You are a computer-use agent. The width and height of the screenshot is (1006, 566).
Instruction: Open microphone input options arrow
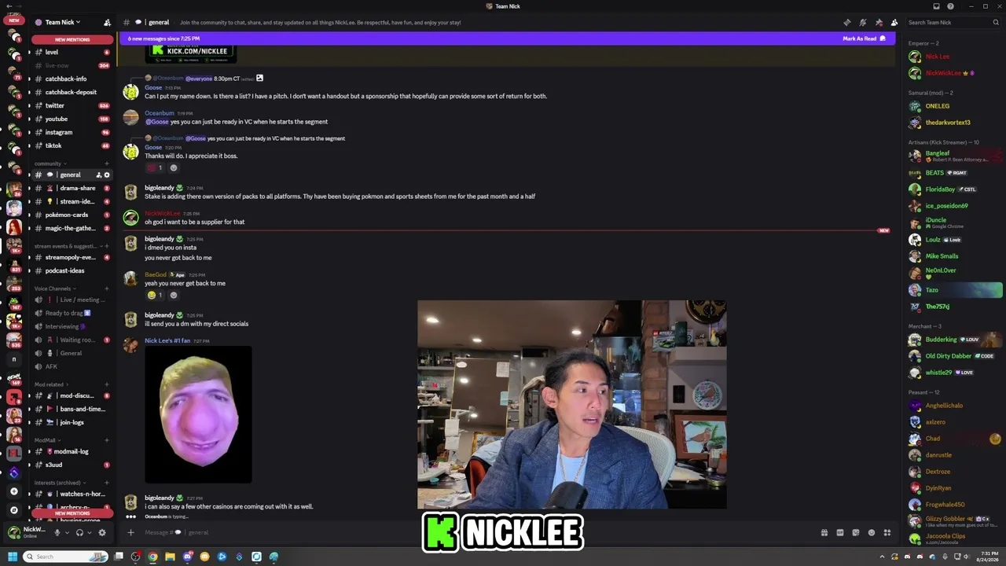(67, 532)
